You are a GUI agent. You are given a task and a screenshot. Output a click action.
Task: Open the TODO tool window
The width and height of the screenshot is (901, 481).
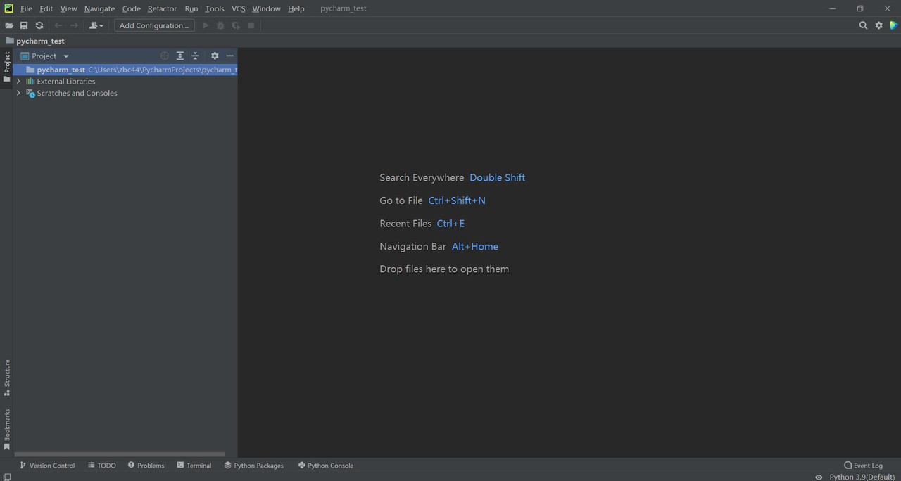coord(102,466)
